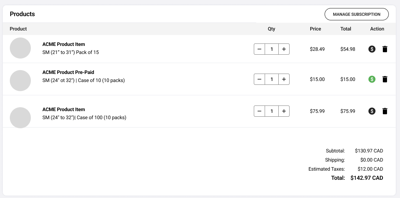Click the Total column header
This screenshot has height=198, width=400.
[x=346, y=29]
